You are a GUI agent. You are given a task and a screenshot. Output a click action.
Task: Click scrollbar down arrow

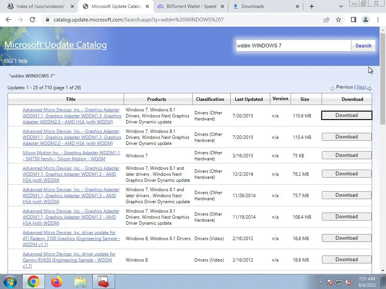click(383, 271)
